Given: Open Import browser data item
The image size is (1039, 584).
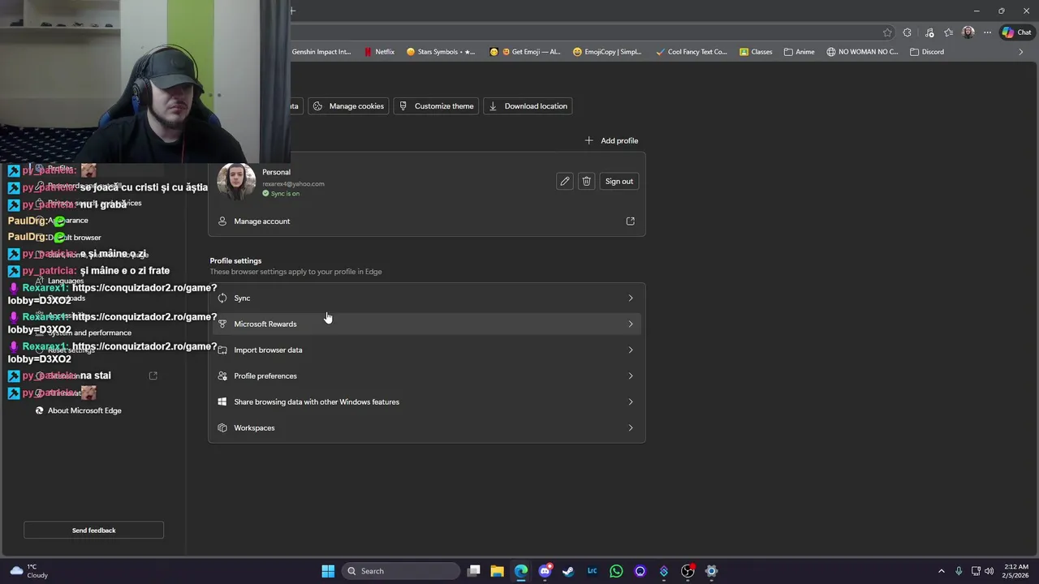Looking at the screenshot, I should click(427, 350).
